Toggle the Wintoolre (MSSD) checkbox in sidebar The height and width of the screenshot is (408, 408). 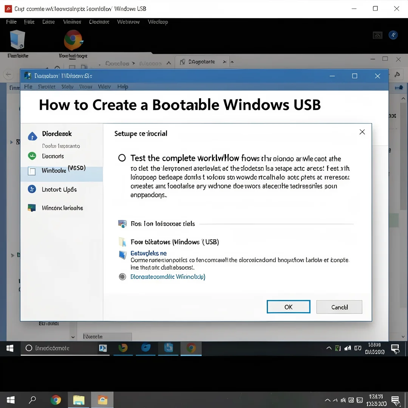pyautogui.click(x=32, y=172)
